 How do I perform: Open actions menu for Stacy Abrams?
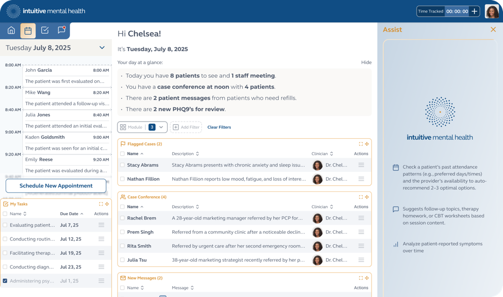tap(361, 165)
